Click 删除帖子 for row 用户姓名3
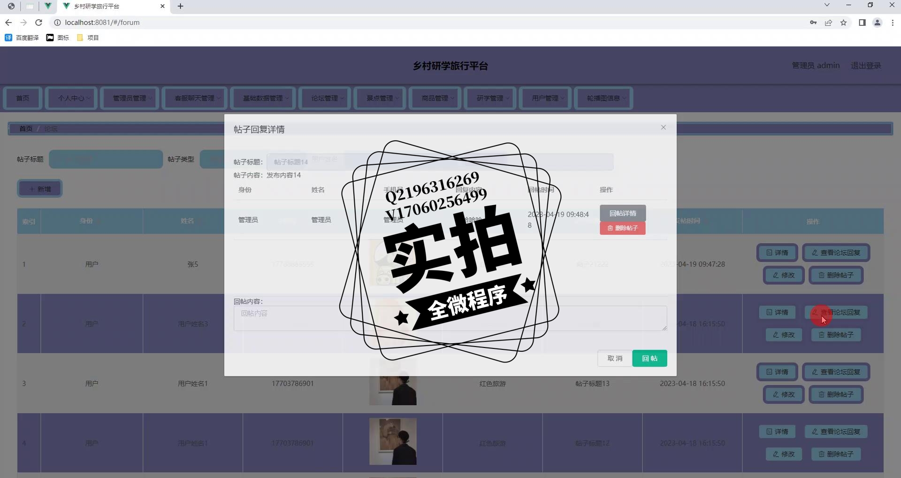This screenshot has height=478, width=901. click(836, 335)
